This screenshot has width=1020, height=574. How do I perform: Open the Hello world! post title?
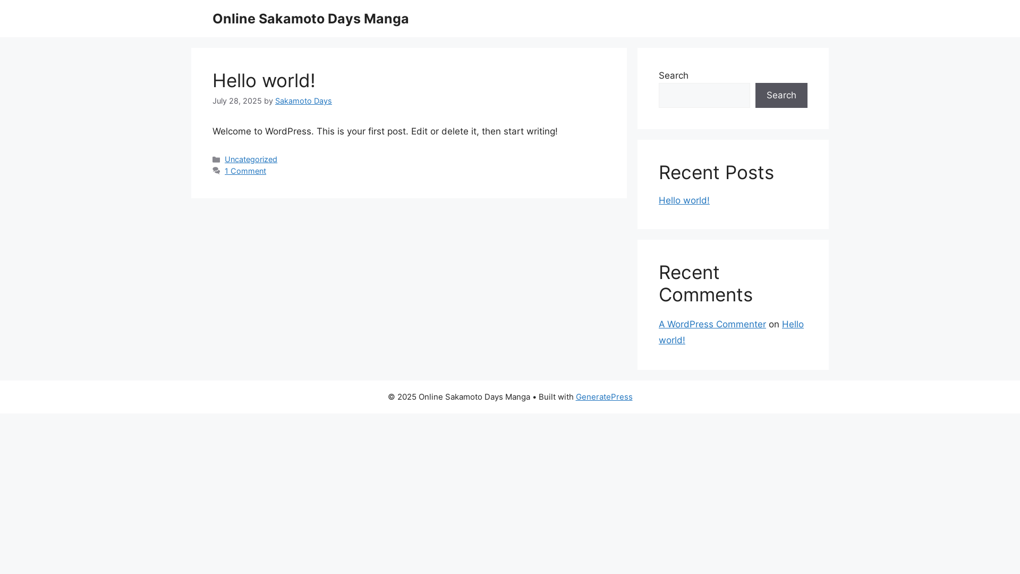click(x=264, y=81)
